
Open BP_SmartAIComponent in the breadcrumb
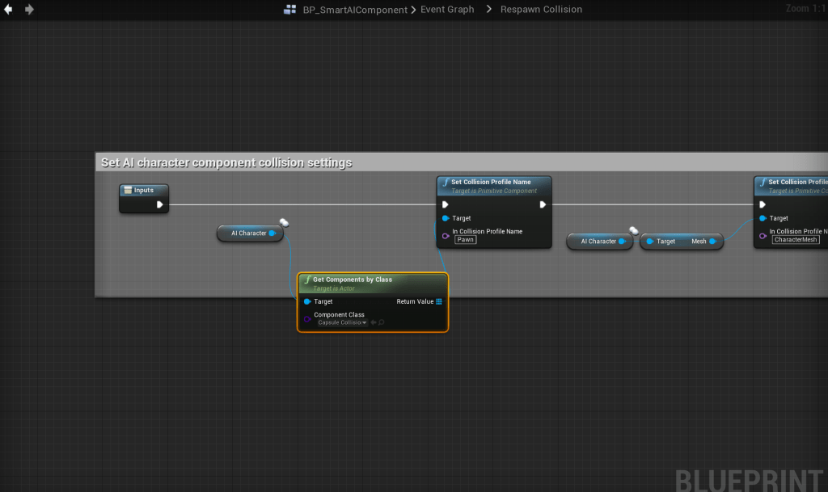355,10
